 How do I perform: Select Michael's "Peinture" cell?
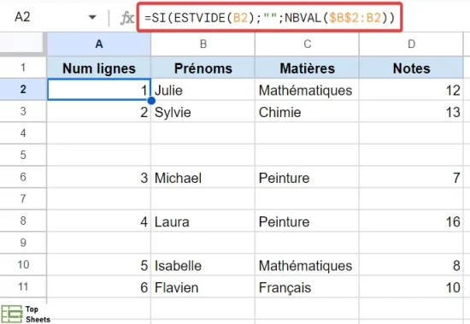(x=307, y=177)
